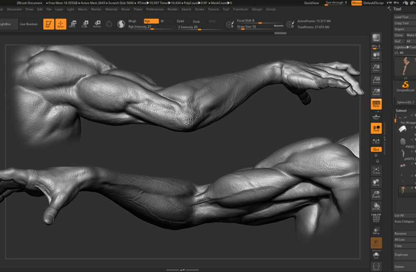Open the Render menu
This screenshot has width=416, height=272.
pyautogui.click(x=173, y=9)
